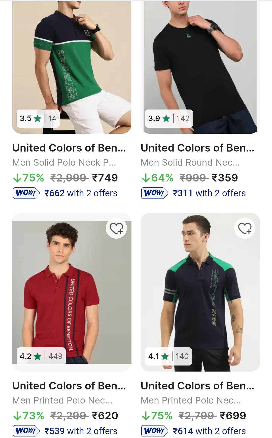The width and height of the screenshot is (272, 438).
Task: View the red United Colors polo photo
Action: tap(72, 289)
